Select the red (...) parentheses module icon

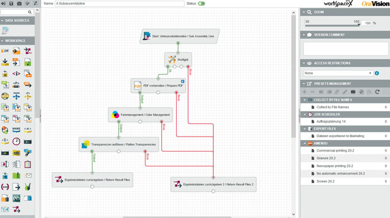pyautogui.click(x=5, y=186)
